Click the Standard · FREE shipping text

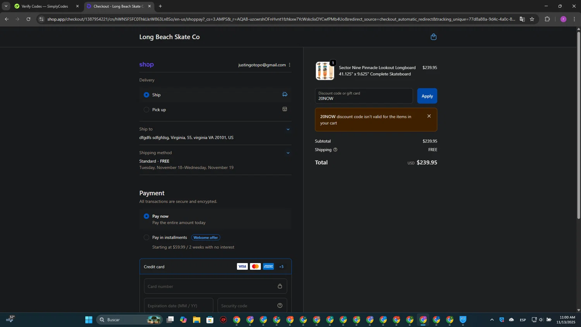pyautogui.click(x=154, y=161)
